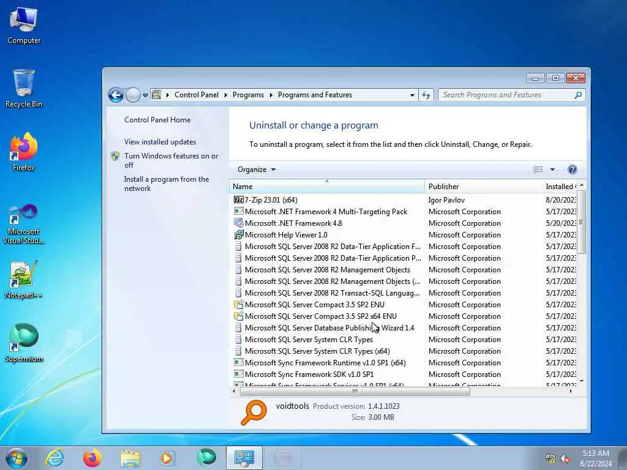Launch Firefox from the taskbar
The image size is (627, 470).
tap(92, 458)
